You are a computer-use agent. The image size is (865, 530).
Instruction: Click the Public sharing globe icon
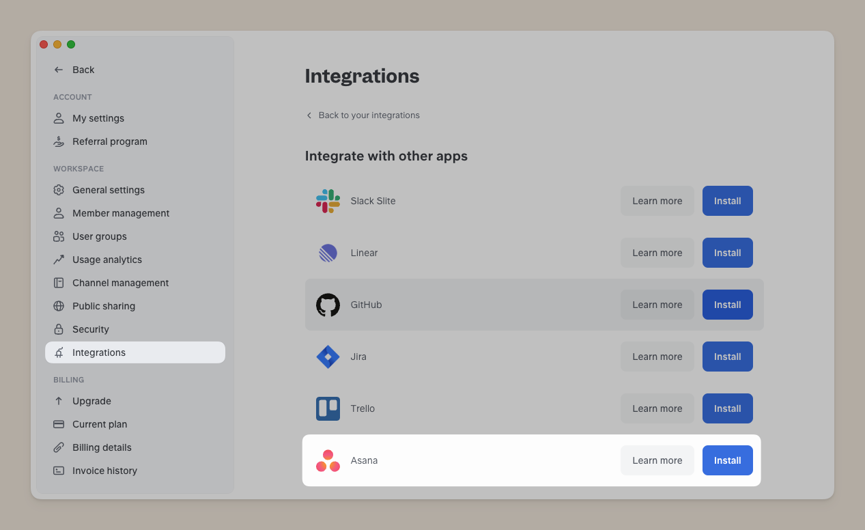click(59, 306)
